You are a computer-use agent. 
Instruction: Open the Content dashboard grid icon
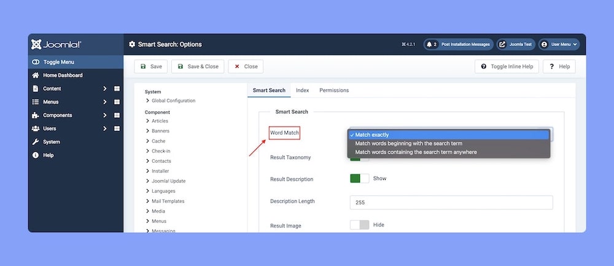pos(117,88)
